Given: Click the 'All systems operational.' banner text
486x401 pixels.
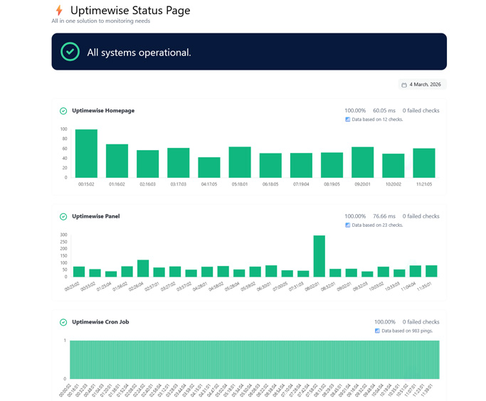Looking at the screenshot, I should point(139,52).
